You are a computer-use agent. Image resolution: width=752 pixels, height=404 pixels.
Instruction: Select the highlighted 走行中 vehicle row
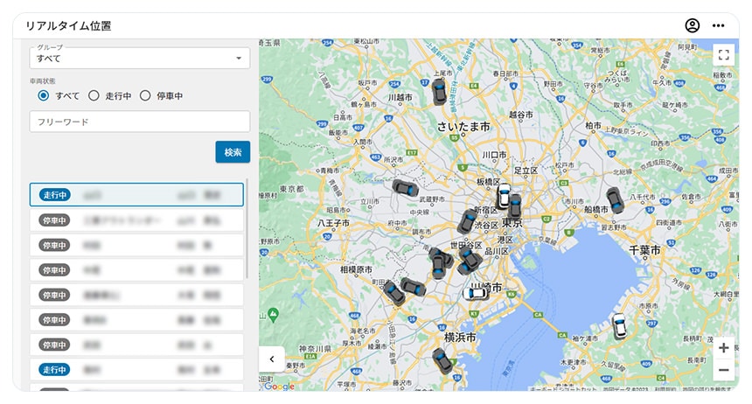click(136, 195)
